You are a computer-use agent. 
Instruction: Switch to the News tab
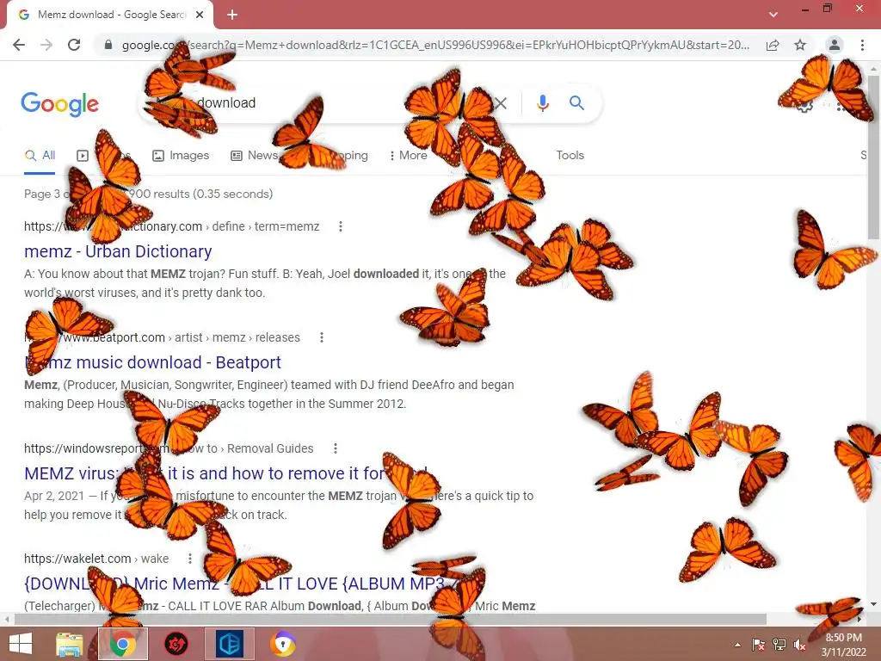[x=255, y=156]
